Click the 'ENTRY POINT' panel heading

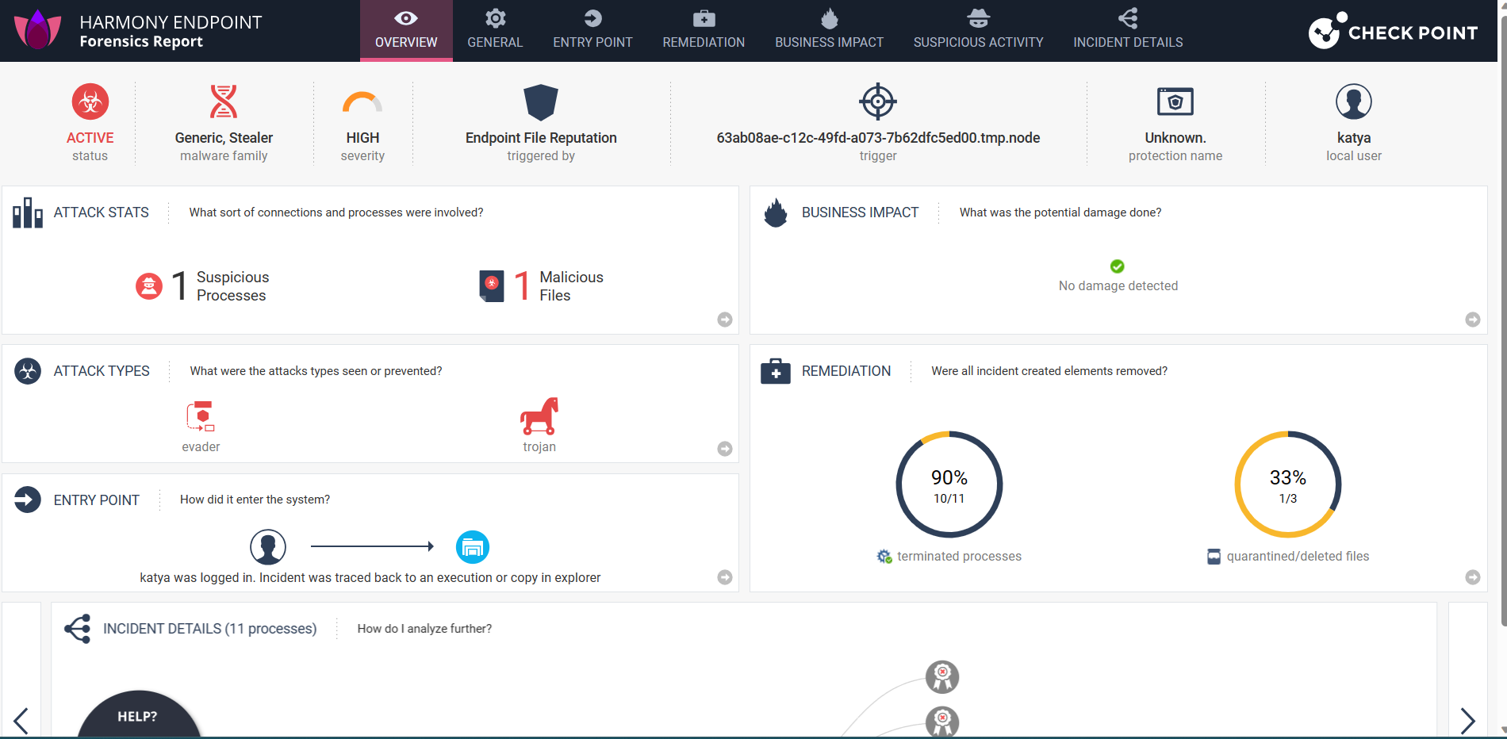pyautogui.click(x=97, y=500)
